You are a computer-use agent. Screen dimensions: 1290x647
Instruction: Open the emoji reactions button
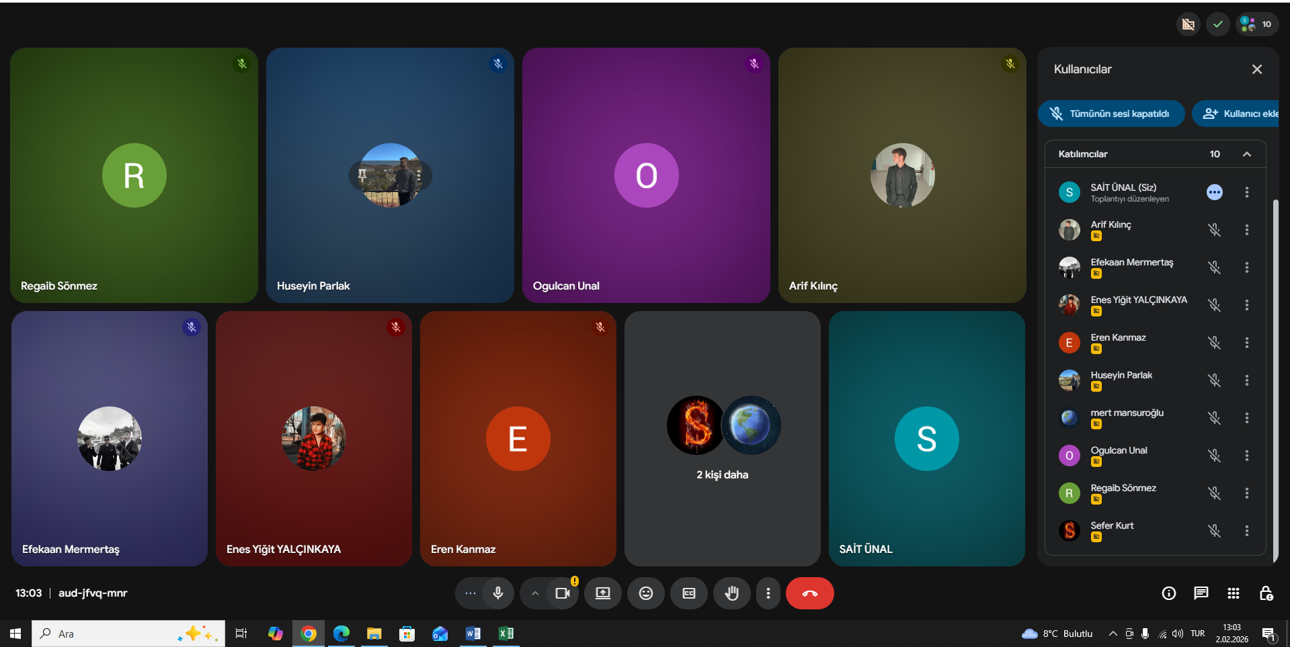pos(645,593)
